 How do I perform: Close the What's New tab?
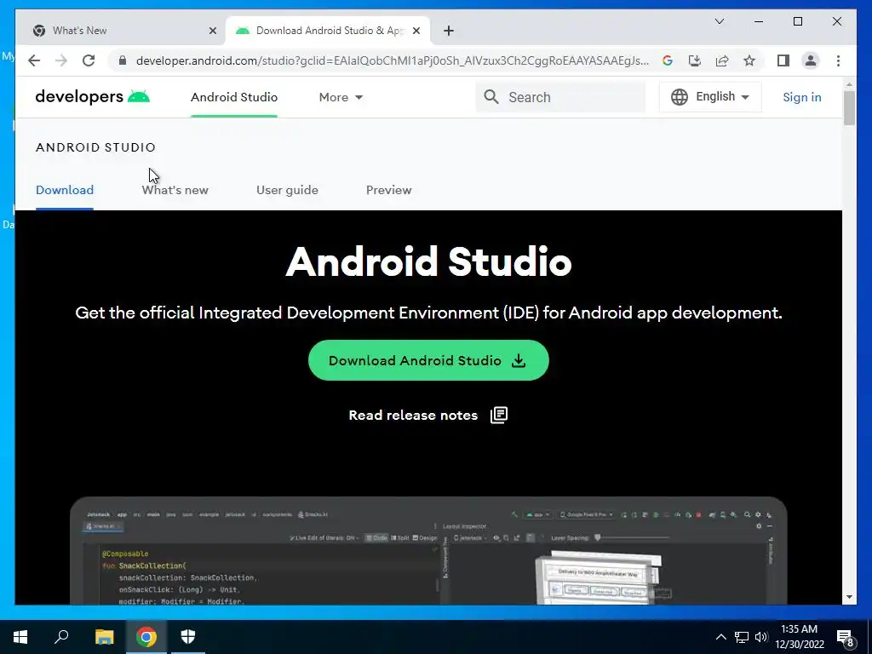[x=212, y=31]
